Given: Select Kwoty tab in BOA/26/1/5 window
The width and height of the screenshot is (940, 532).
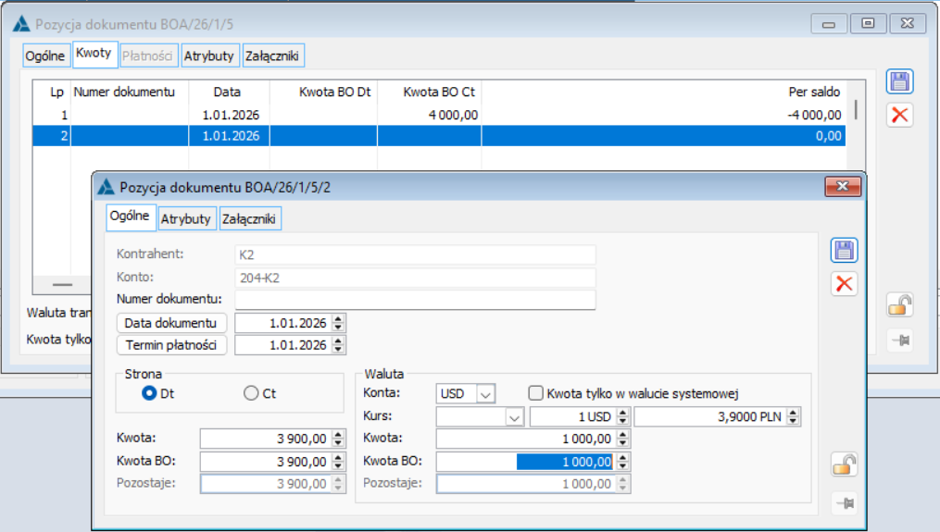Looking at the screenshot, I should click(x=94, y=54).
